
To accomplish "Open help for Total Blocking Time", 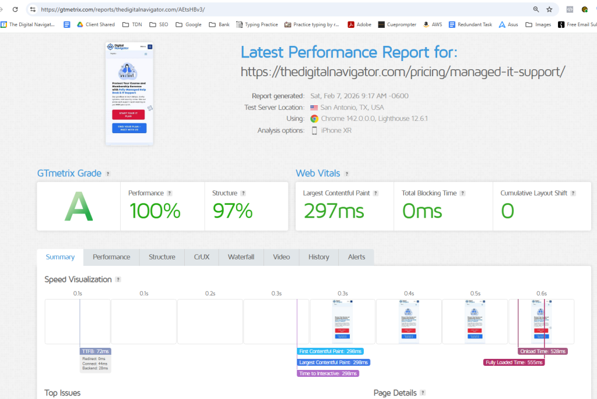I will tap(462, 193).
